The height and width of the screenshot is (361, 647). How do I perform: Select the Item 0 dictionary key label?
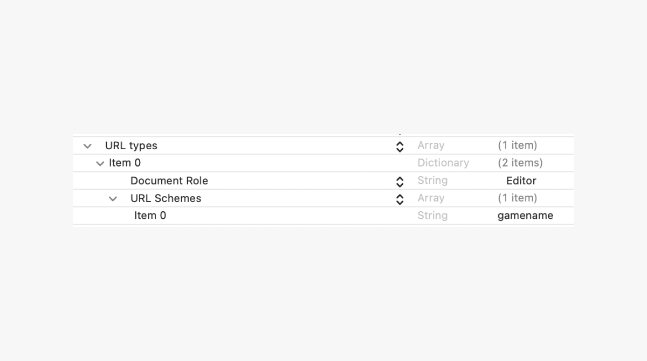[x=125, y=163]
